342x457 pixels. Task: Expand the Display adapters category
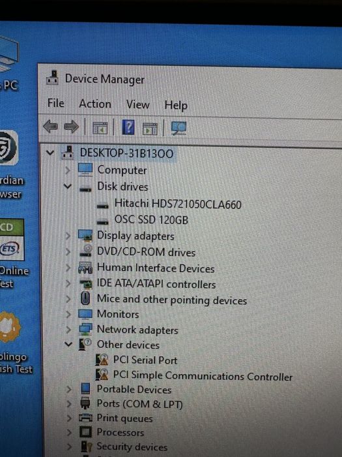68,236
